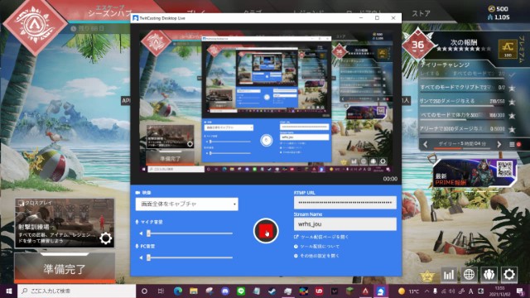Mute the microphone volume speaker icon
This screenshot has height=298, width=530.
tap(141, 233)
